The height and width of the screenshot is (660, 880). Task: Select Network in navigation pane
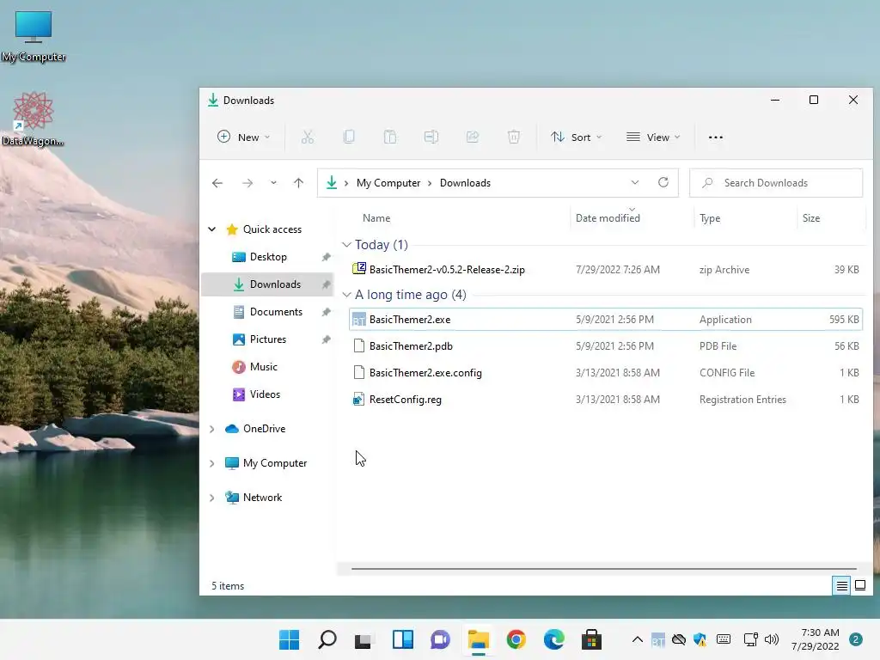coord(262,498)
